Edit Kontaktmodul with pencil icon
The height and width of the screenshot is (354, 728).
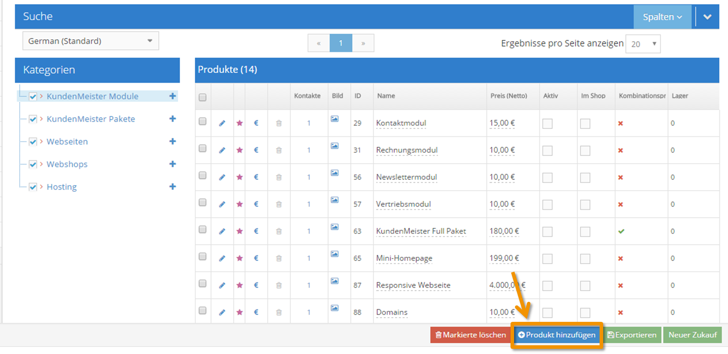point(222,123)
